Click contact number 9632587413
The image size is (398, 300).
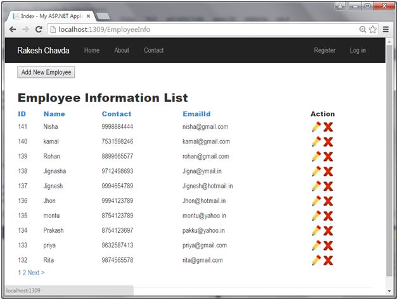[x=117, y=245]
